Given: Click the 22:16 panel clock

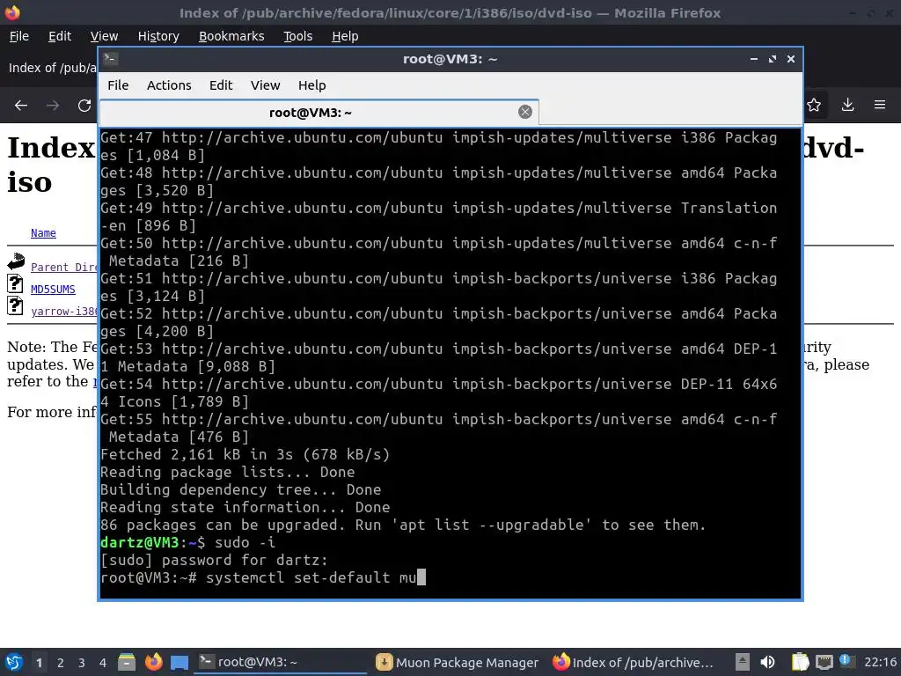Looking at the screenshot, I should click(x=880, y=662).
